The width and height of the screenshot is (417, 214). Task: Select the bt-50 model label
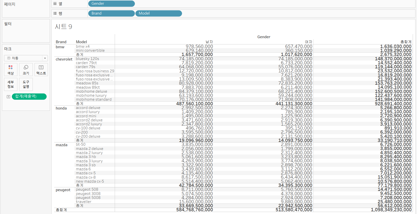pyautogui.click(x=81, y=144)
